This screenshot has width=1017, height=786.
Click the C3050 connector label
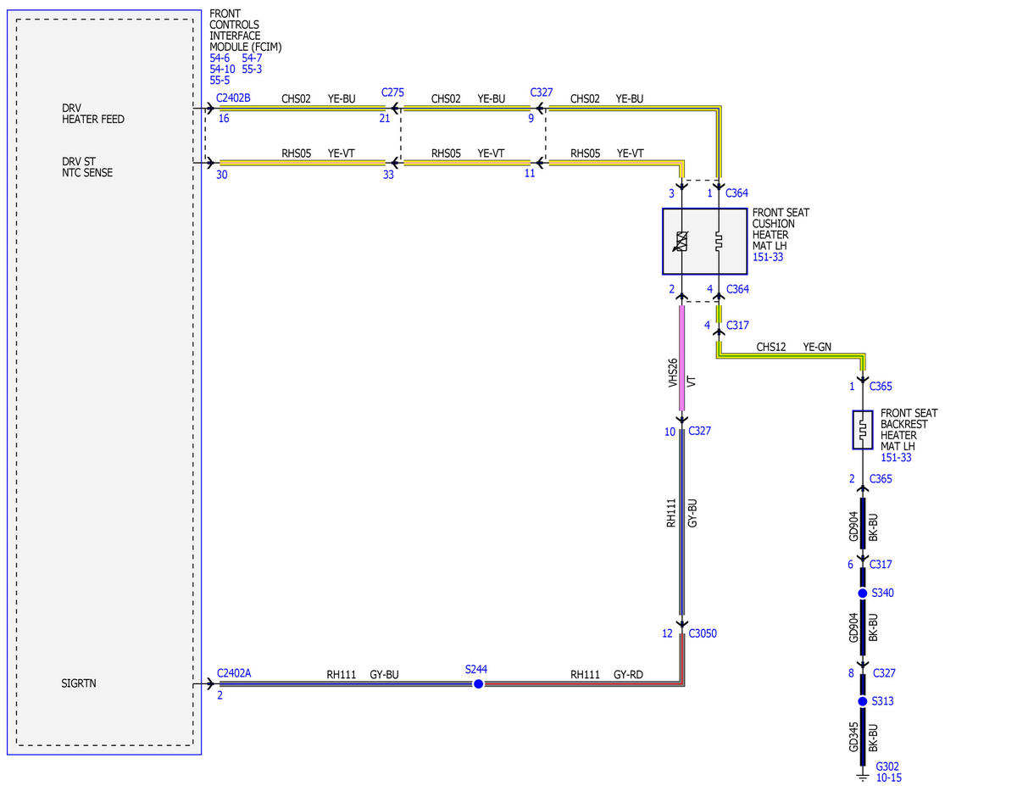click(703, 633)
